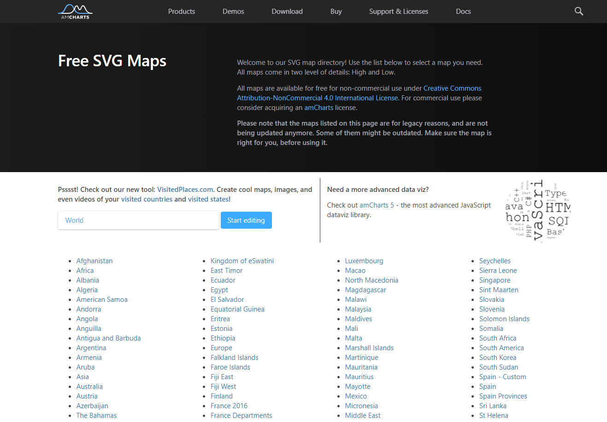This screenshot has height=422, width=607.
Task: Select the Albania map
Action: 88,280
